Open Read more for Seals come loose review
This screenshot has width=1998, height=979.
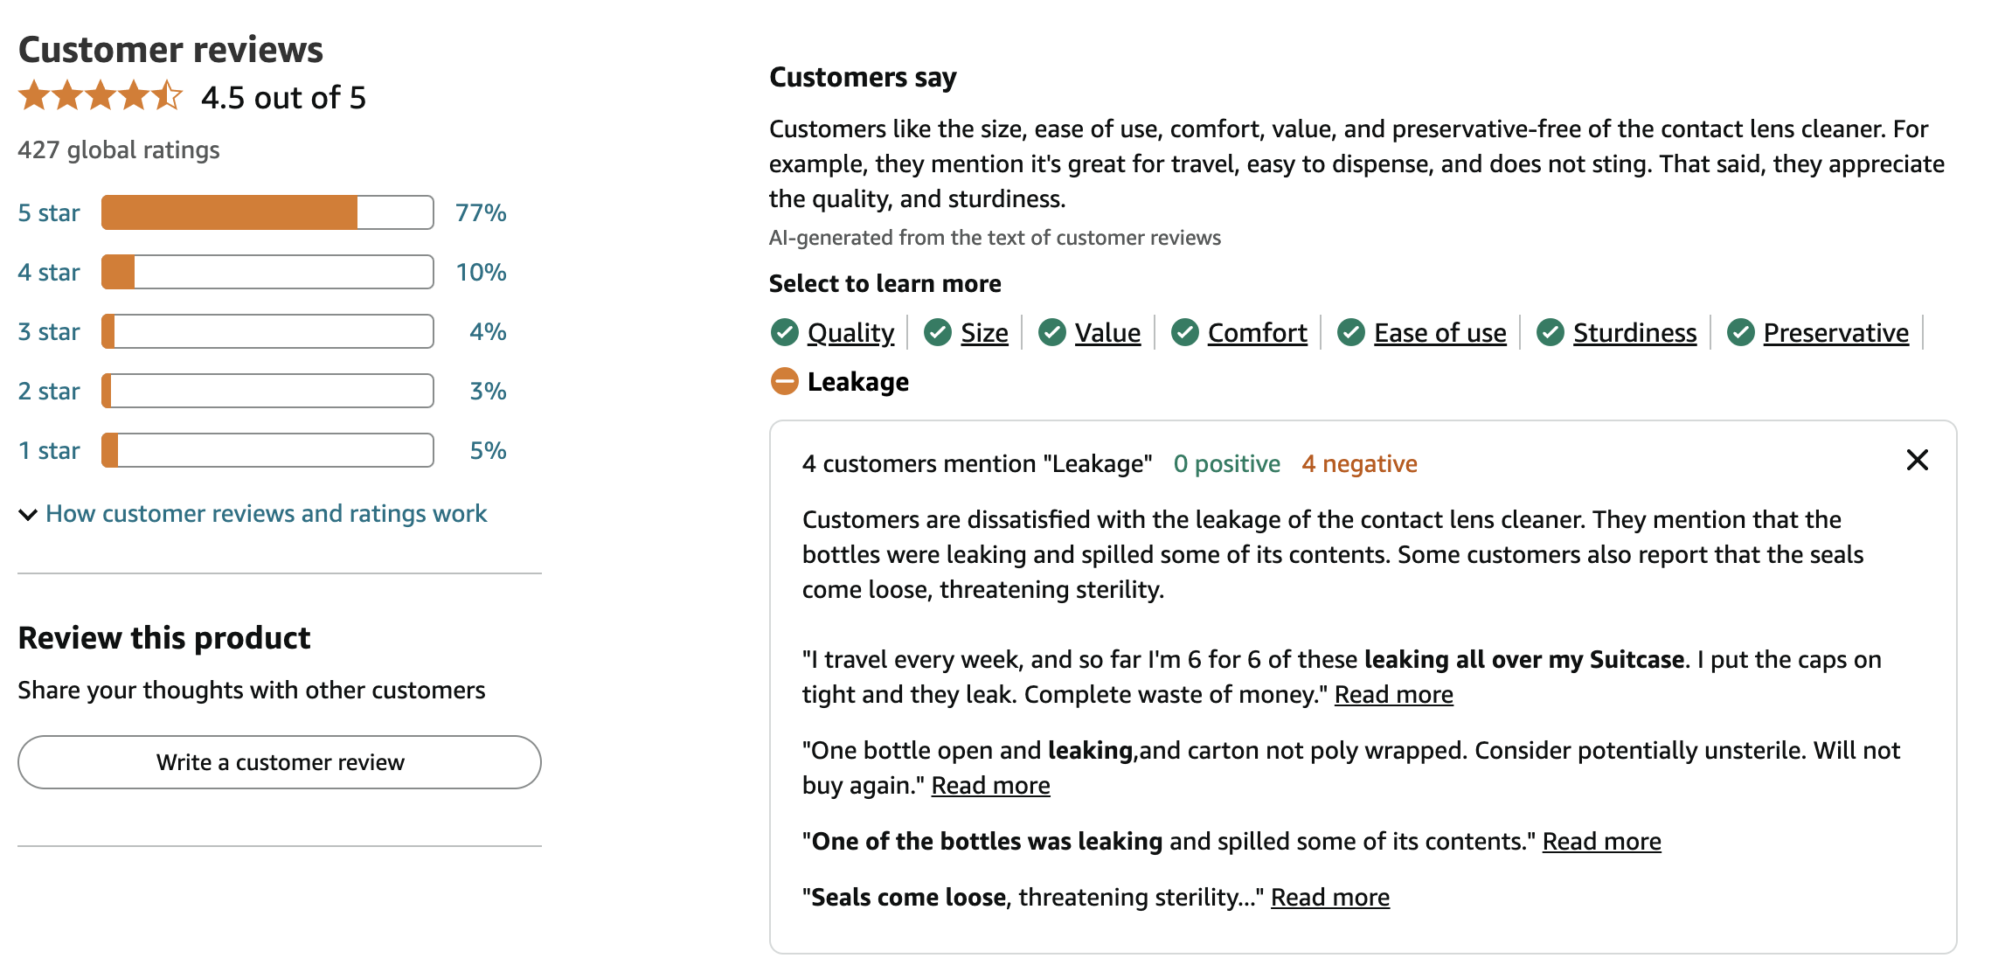pyautogui.click(x=1329, y=897)
